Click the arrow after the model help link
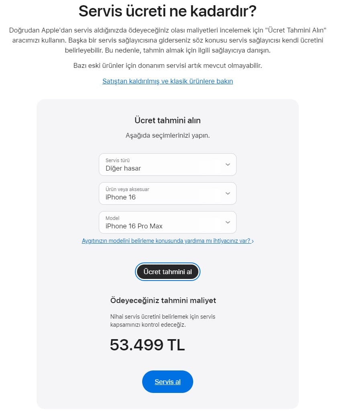Viewport: 341px width, 413px height. pos(252,241)
